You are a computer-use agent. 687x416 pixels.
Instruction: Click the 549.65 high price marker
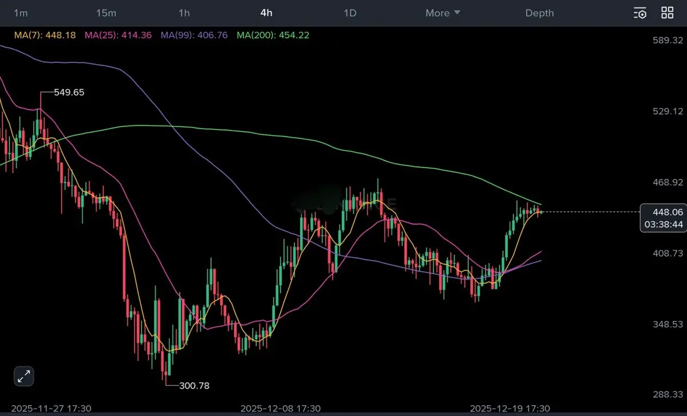pos(69,92)
